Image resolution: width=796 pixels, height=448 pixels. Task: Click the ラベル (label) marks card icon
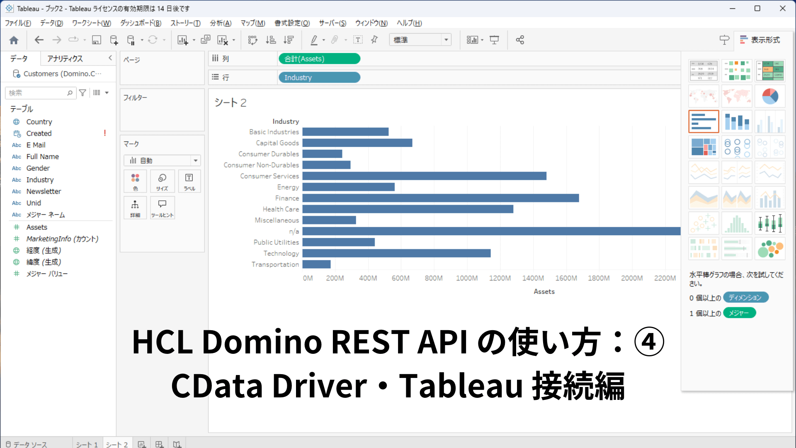click(x=189, y=181)
